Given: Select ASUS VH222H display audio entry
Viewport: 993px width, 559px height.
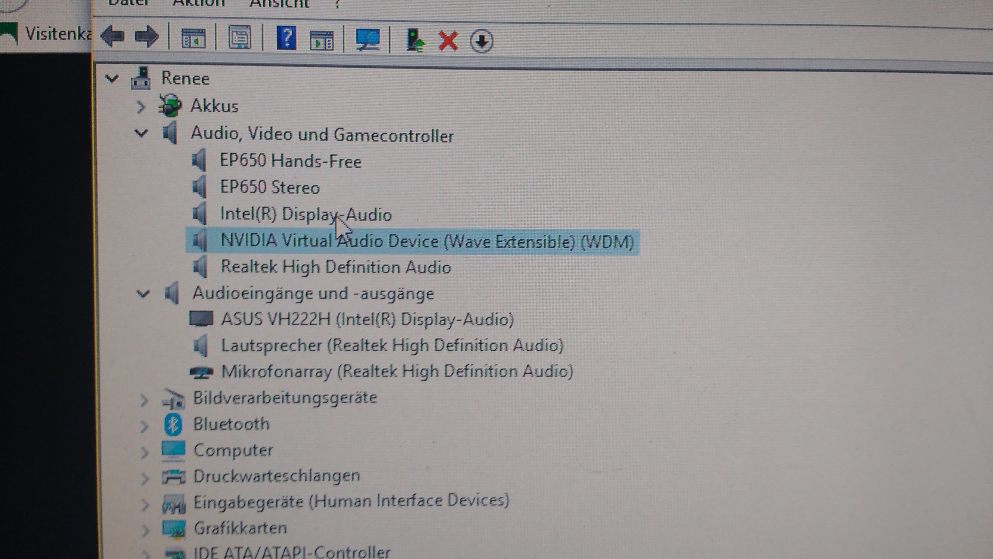Looking at the screenshot, I should (367, 319).
